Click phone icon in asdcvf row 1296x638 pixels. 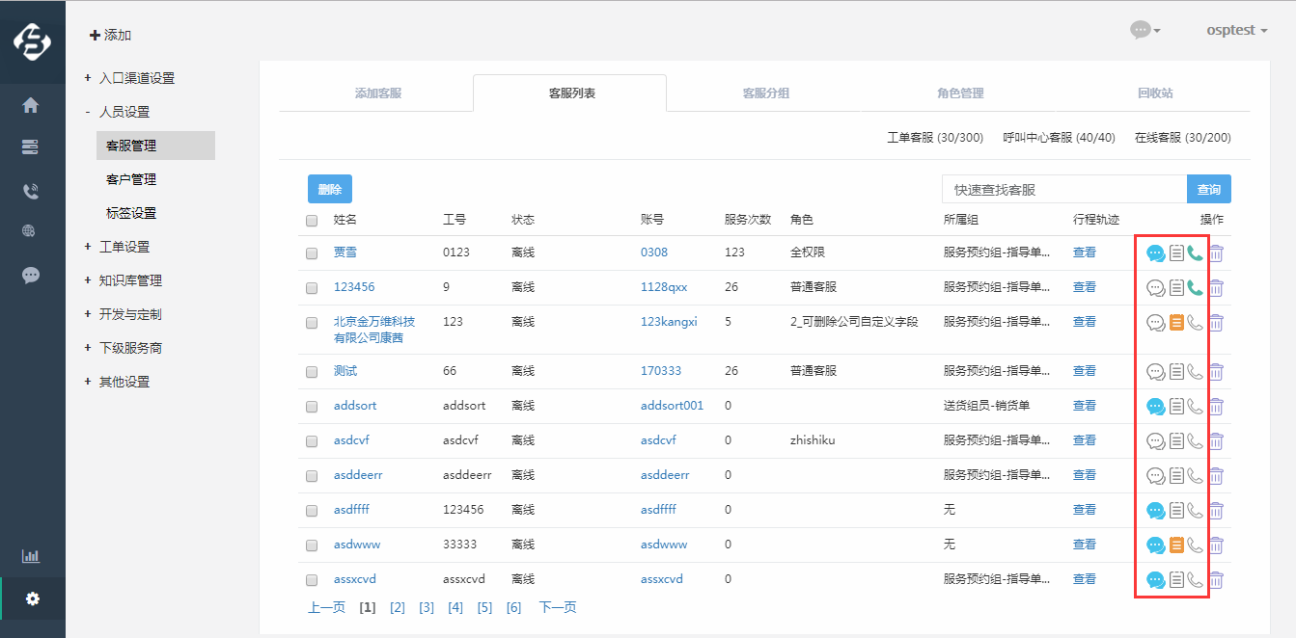tap(1196, 441)
